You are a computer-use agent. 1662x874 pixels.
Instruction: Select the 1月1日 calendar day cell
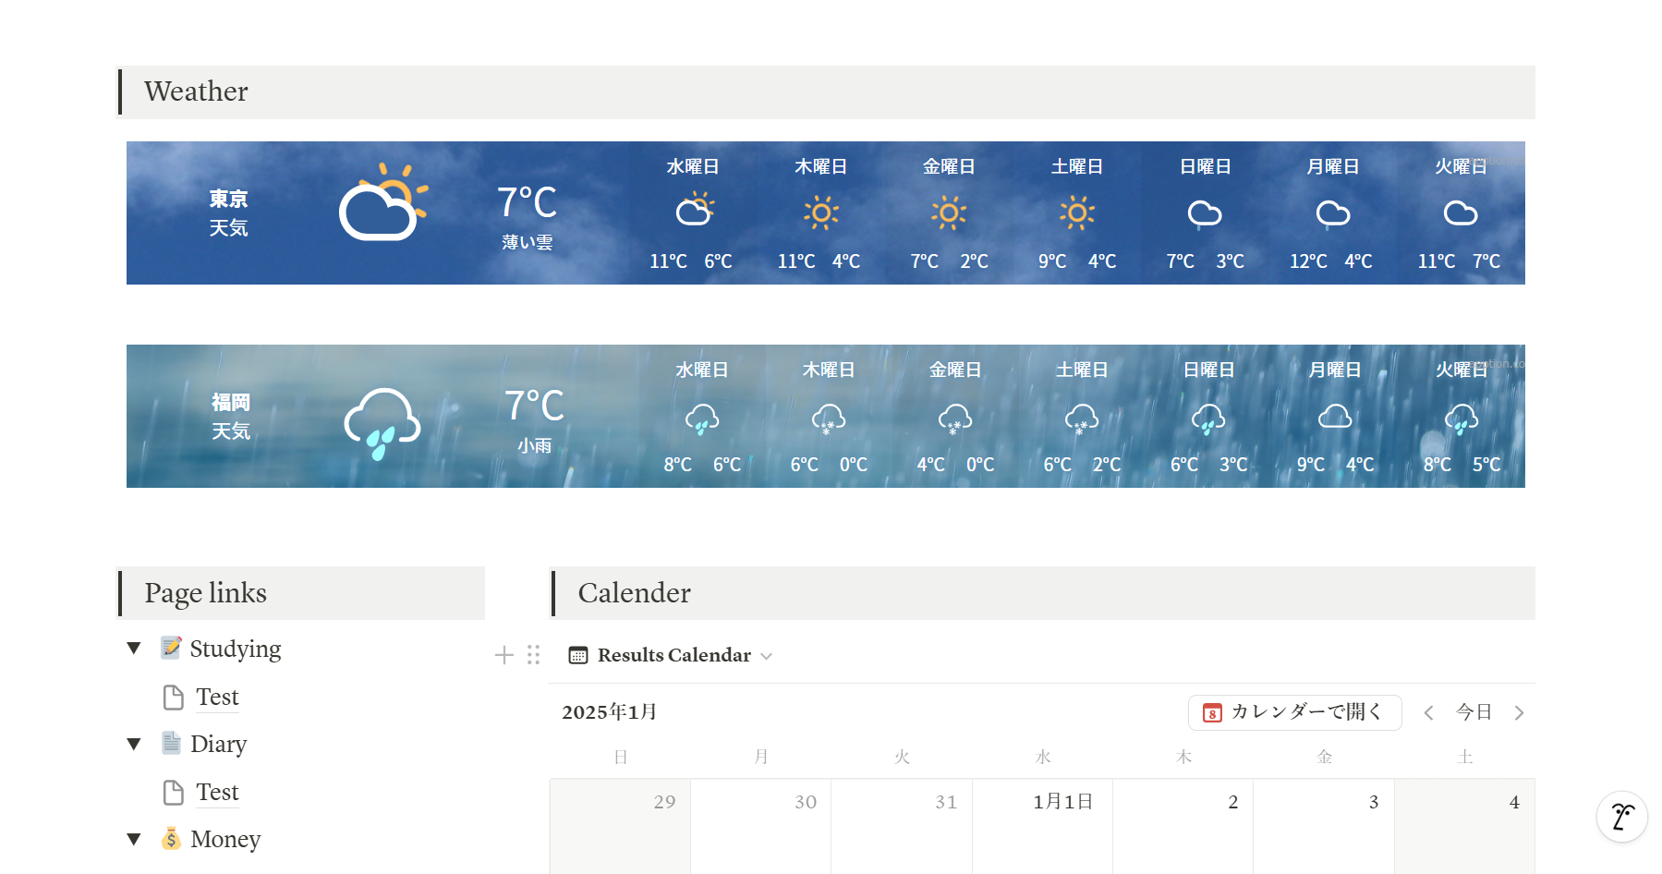click(x=1043, y=826)
